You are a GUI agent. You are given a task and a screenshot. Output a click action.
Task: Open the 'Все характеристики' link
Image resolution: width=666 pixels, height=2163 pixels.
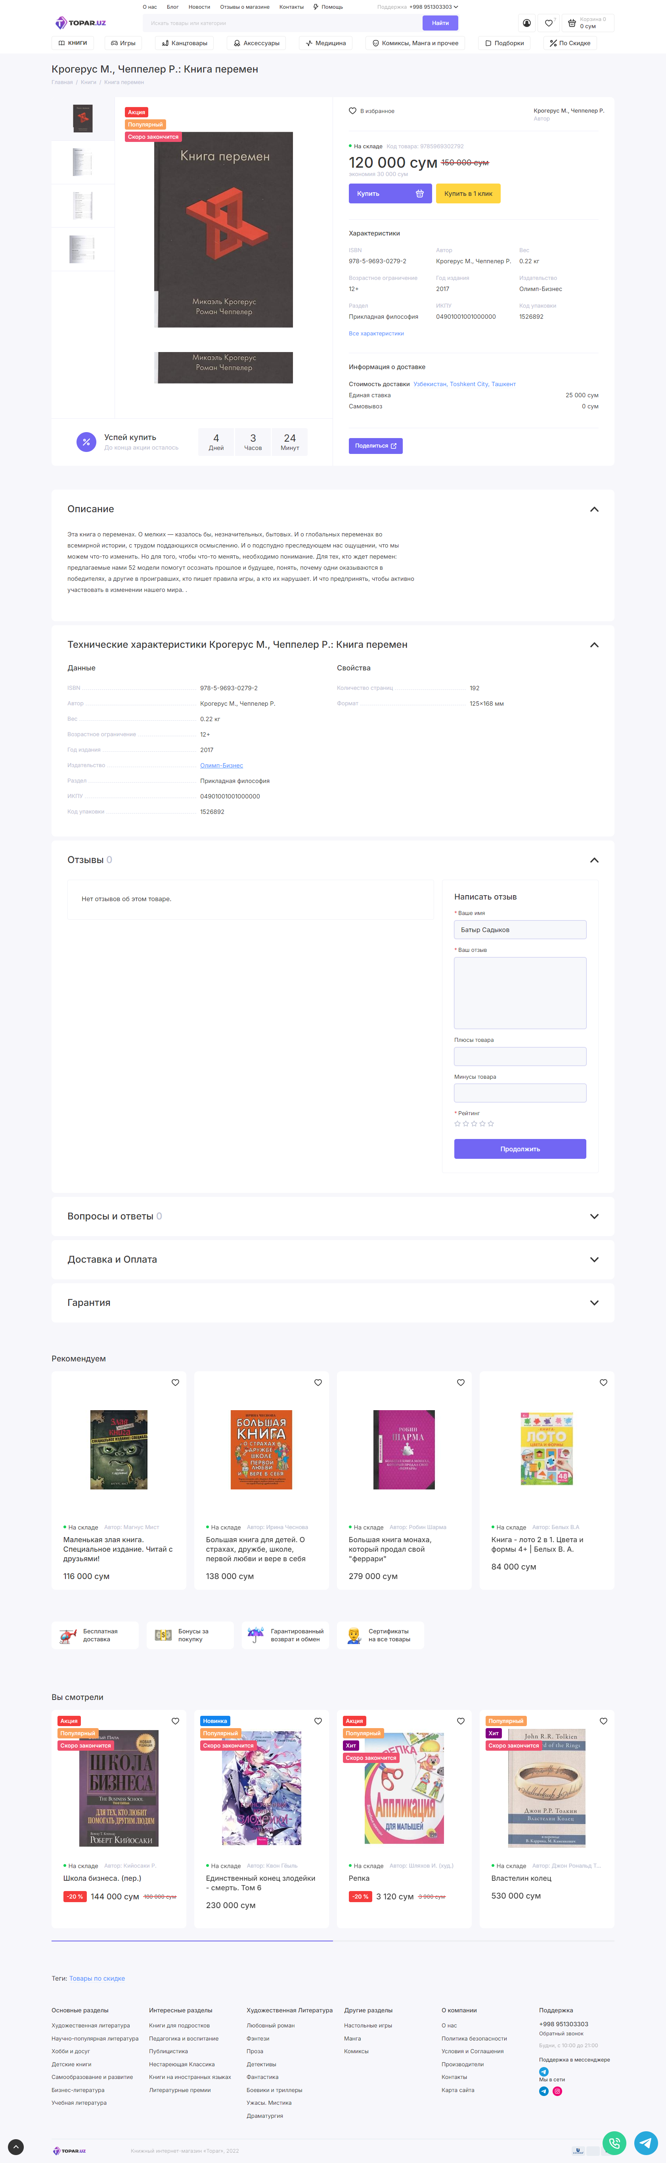coord(376,333)
